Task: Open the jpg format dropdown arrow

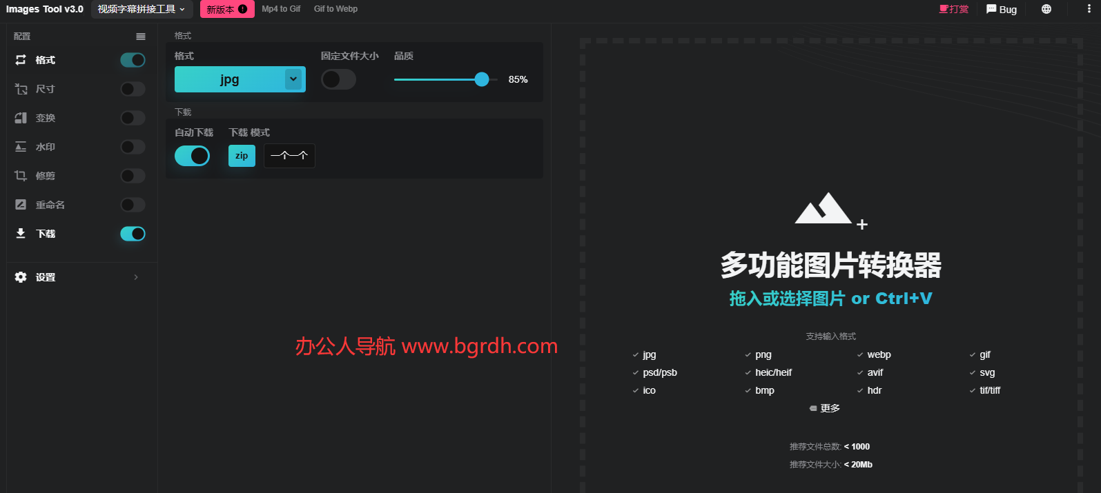Action: pyautogui.click(x=293, y=79)
